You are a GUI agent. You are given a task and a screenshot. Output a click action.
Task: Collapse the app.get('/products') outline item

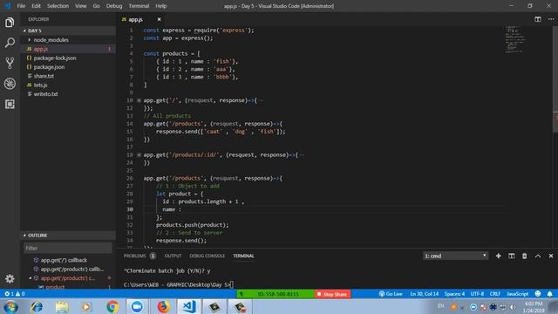30,278
